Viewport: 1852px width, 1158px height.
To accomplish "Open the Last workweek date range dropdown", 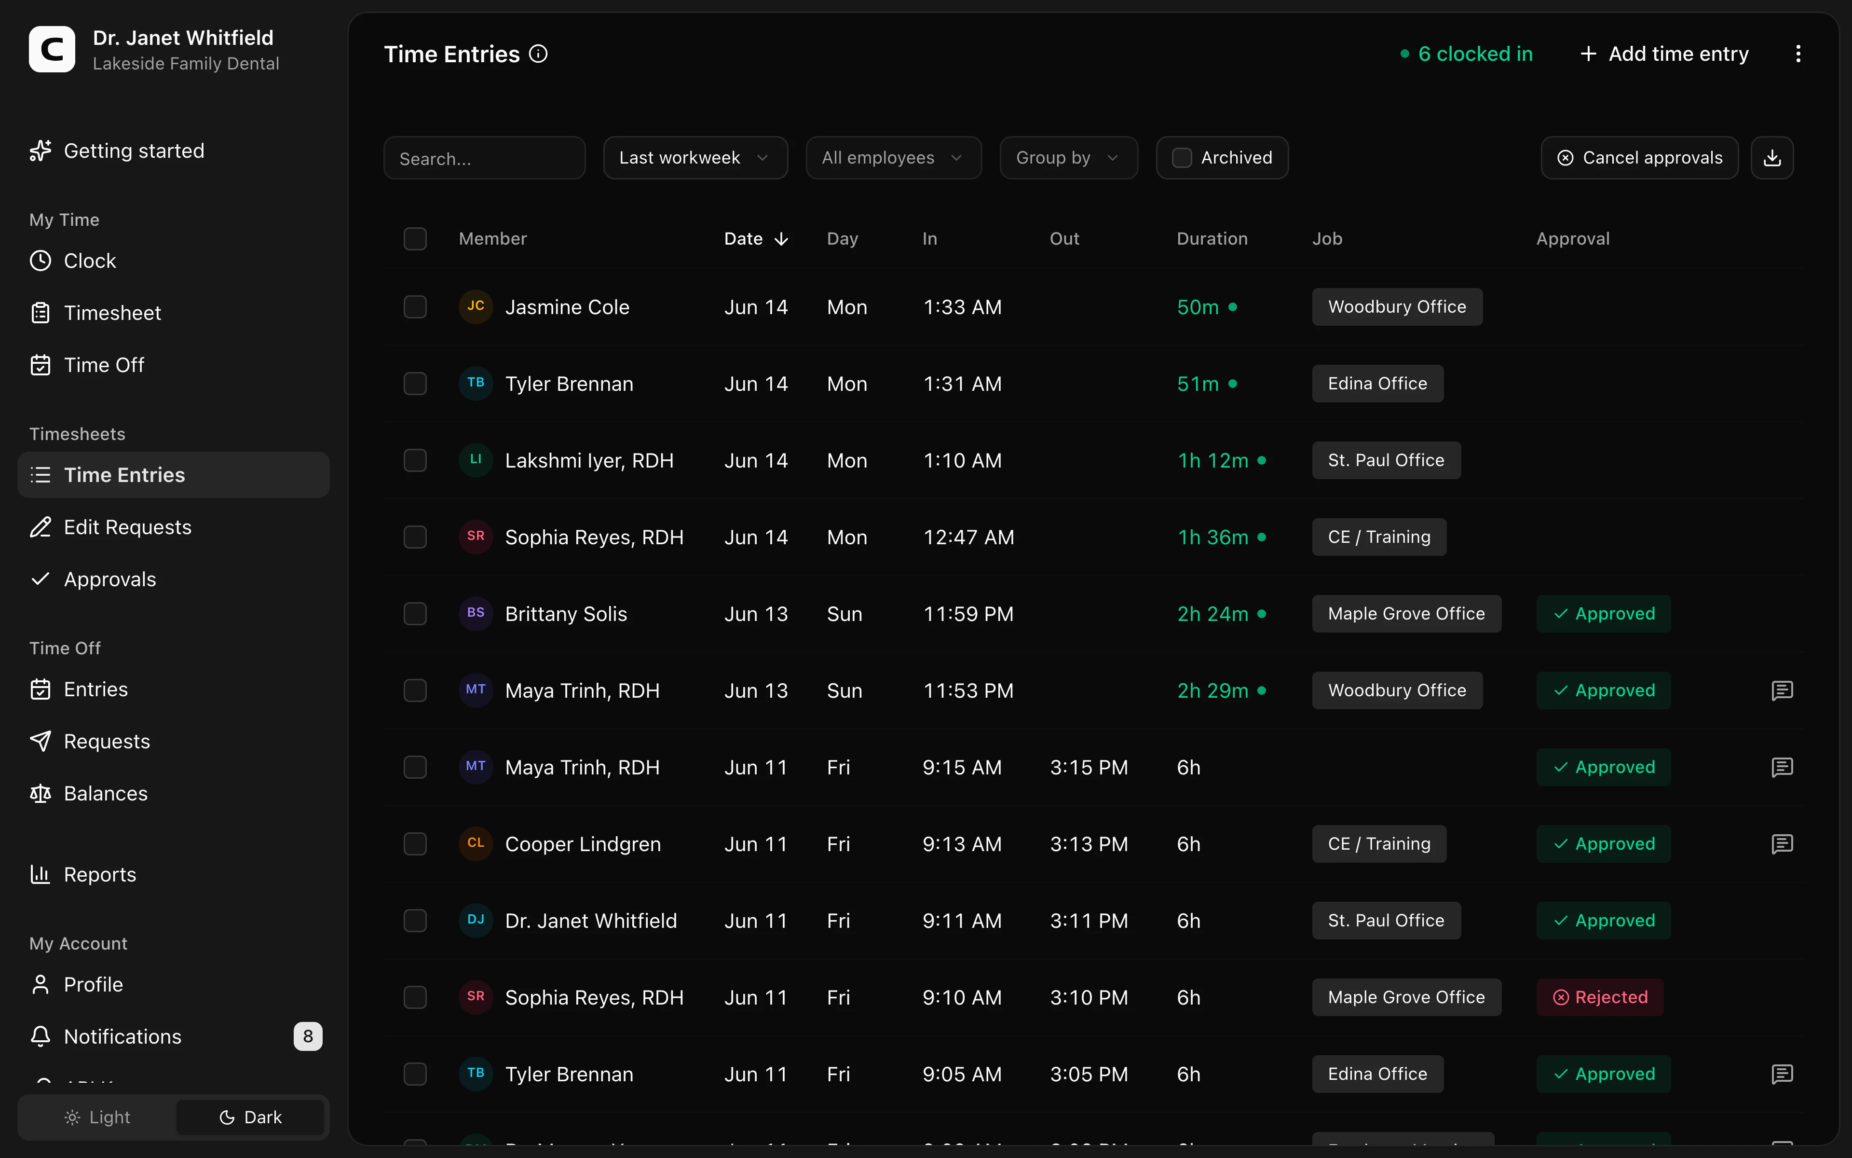I will tap(695, 158).
